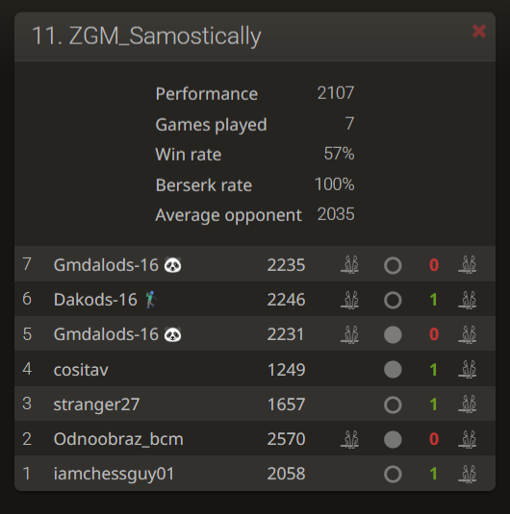The width and height of the screenshot is (510, 514).
Task: Open game 1 against iamchessguy01
Action: coord(255,473)
